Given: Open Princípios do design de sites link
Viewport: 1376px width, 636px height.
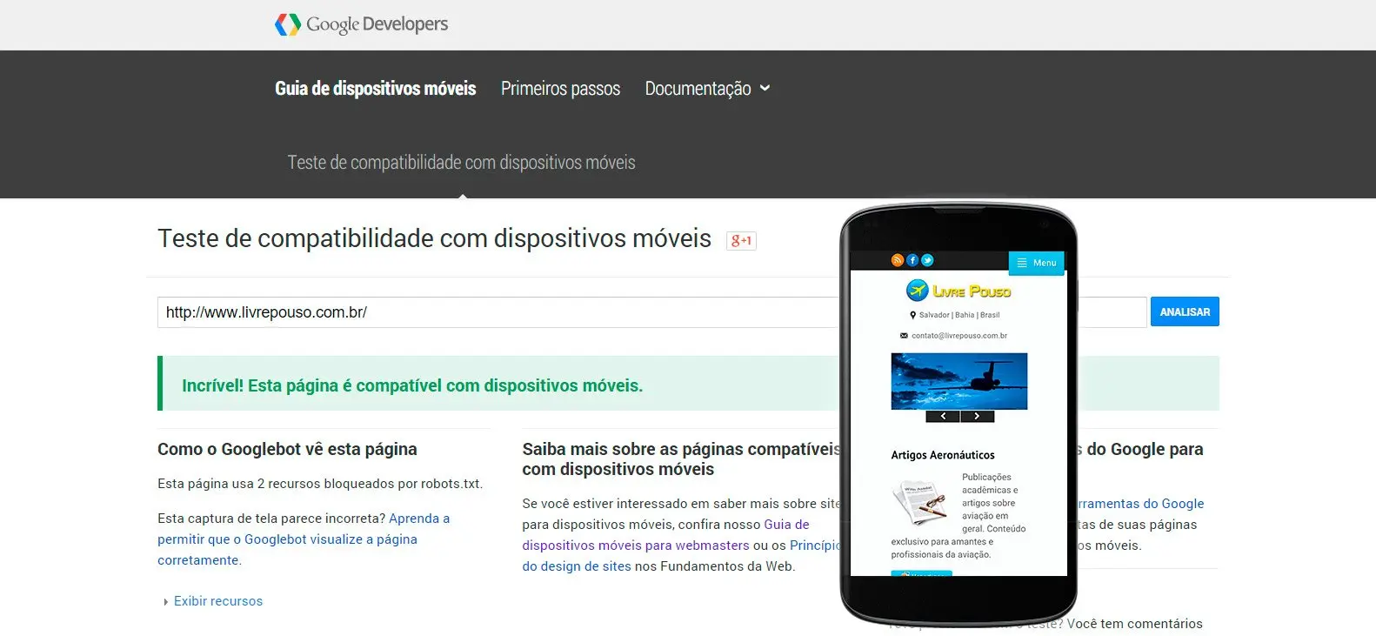Looking at the screenshot, I should pyautogui.click(x=682, y=556).
